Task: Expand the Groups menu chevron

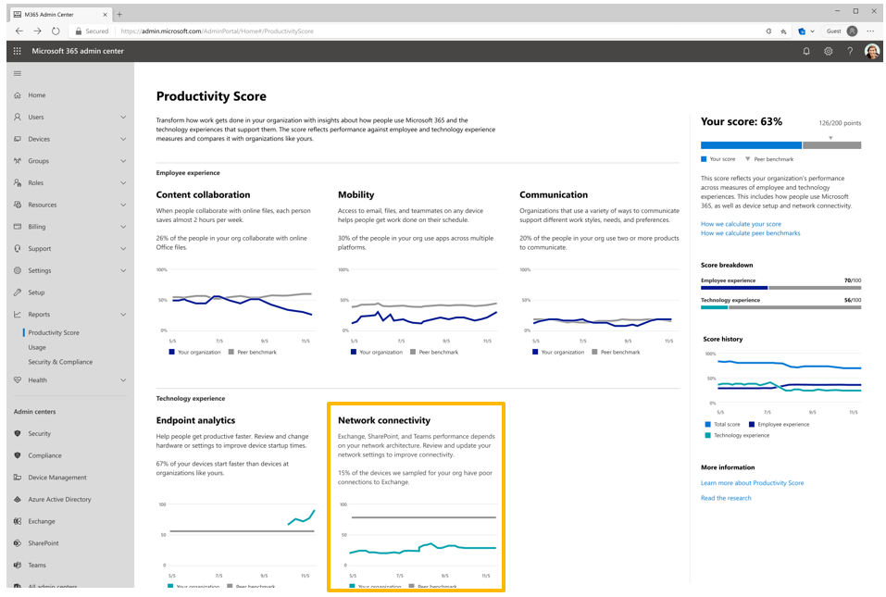Action: tap(123, 161)
